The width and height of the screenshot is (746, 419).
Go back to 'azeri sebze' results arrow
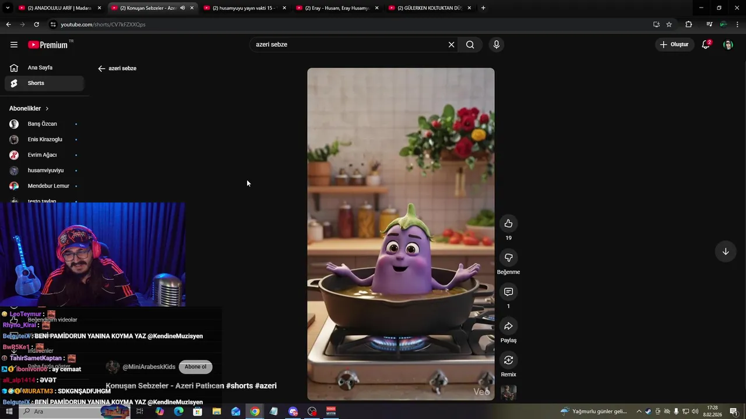(x=101, y=69)
